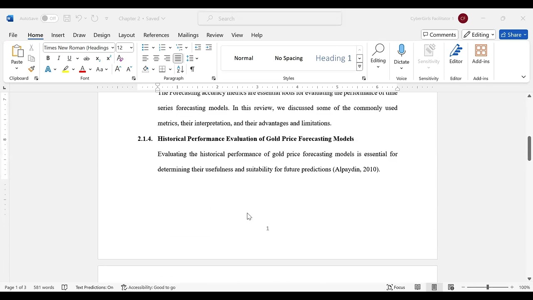Switch to the Review tab

[215, 35]
